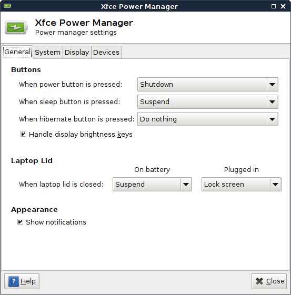The width and height of the screenshot is (291, 295).
Task: Click the small battery icon in title bar
Action: [7, 6]
